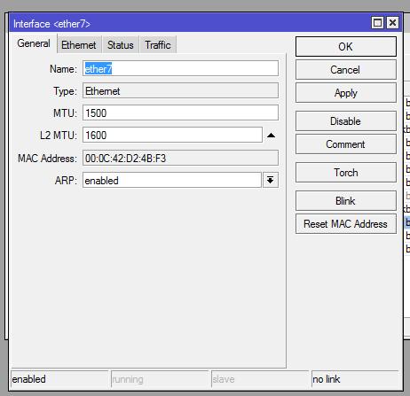This screenshot has height=396, width=410.
Task: Click the maximize window icon in title bar
Action: tap(377, 23)
